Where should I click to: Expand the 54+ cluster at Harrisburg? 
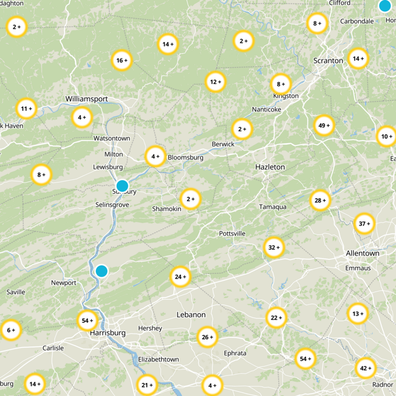87,320
